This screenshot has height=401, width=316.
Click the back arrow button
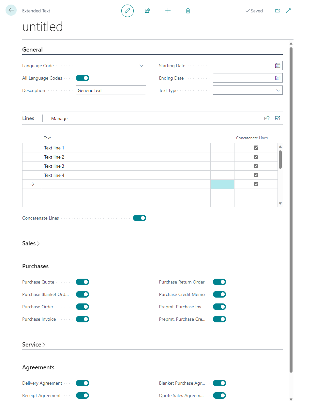pyautogui.click(x=11, y=10)
